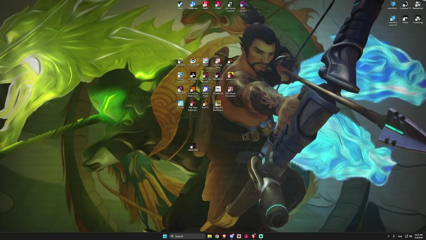
Task: Open the clock and date flyout
Action: (x=419, y=236)
